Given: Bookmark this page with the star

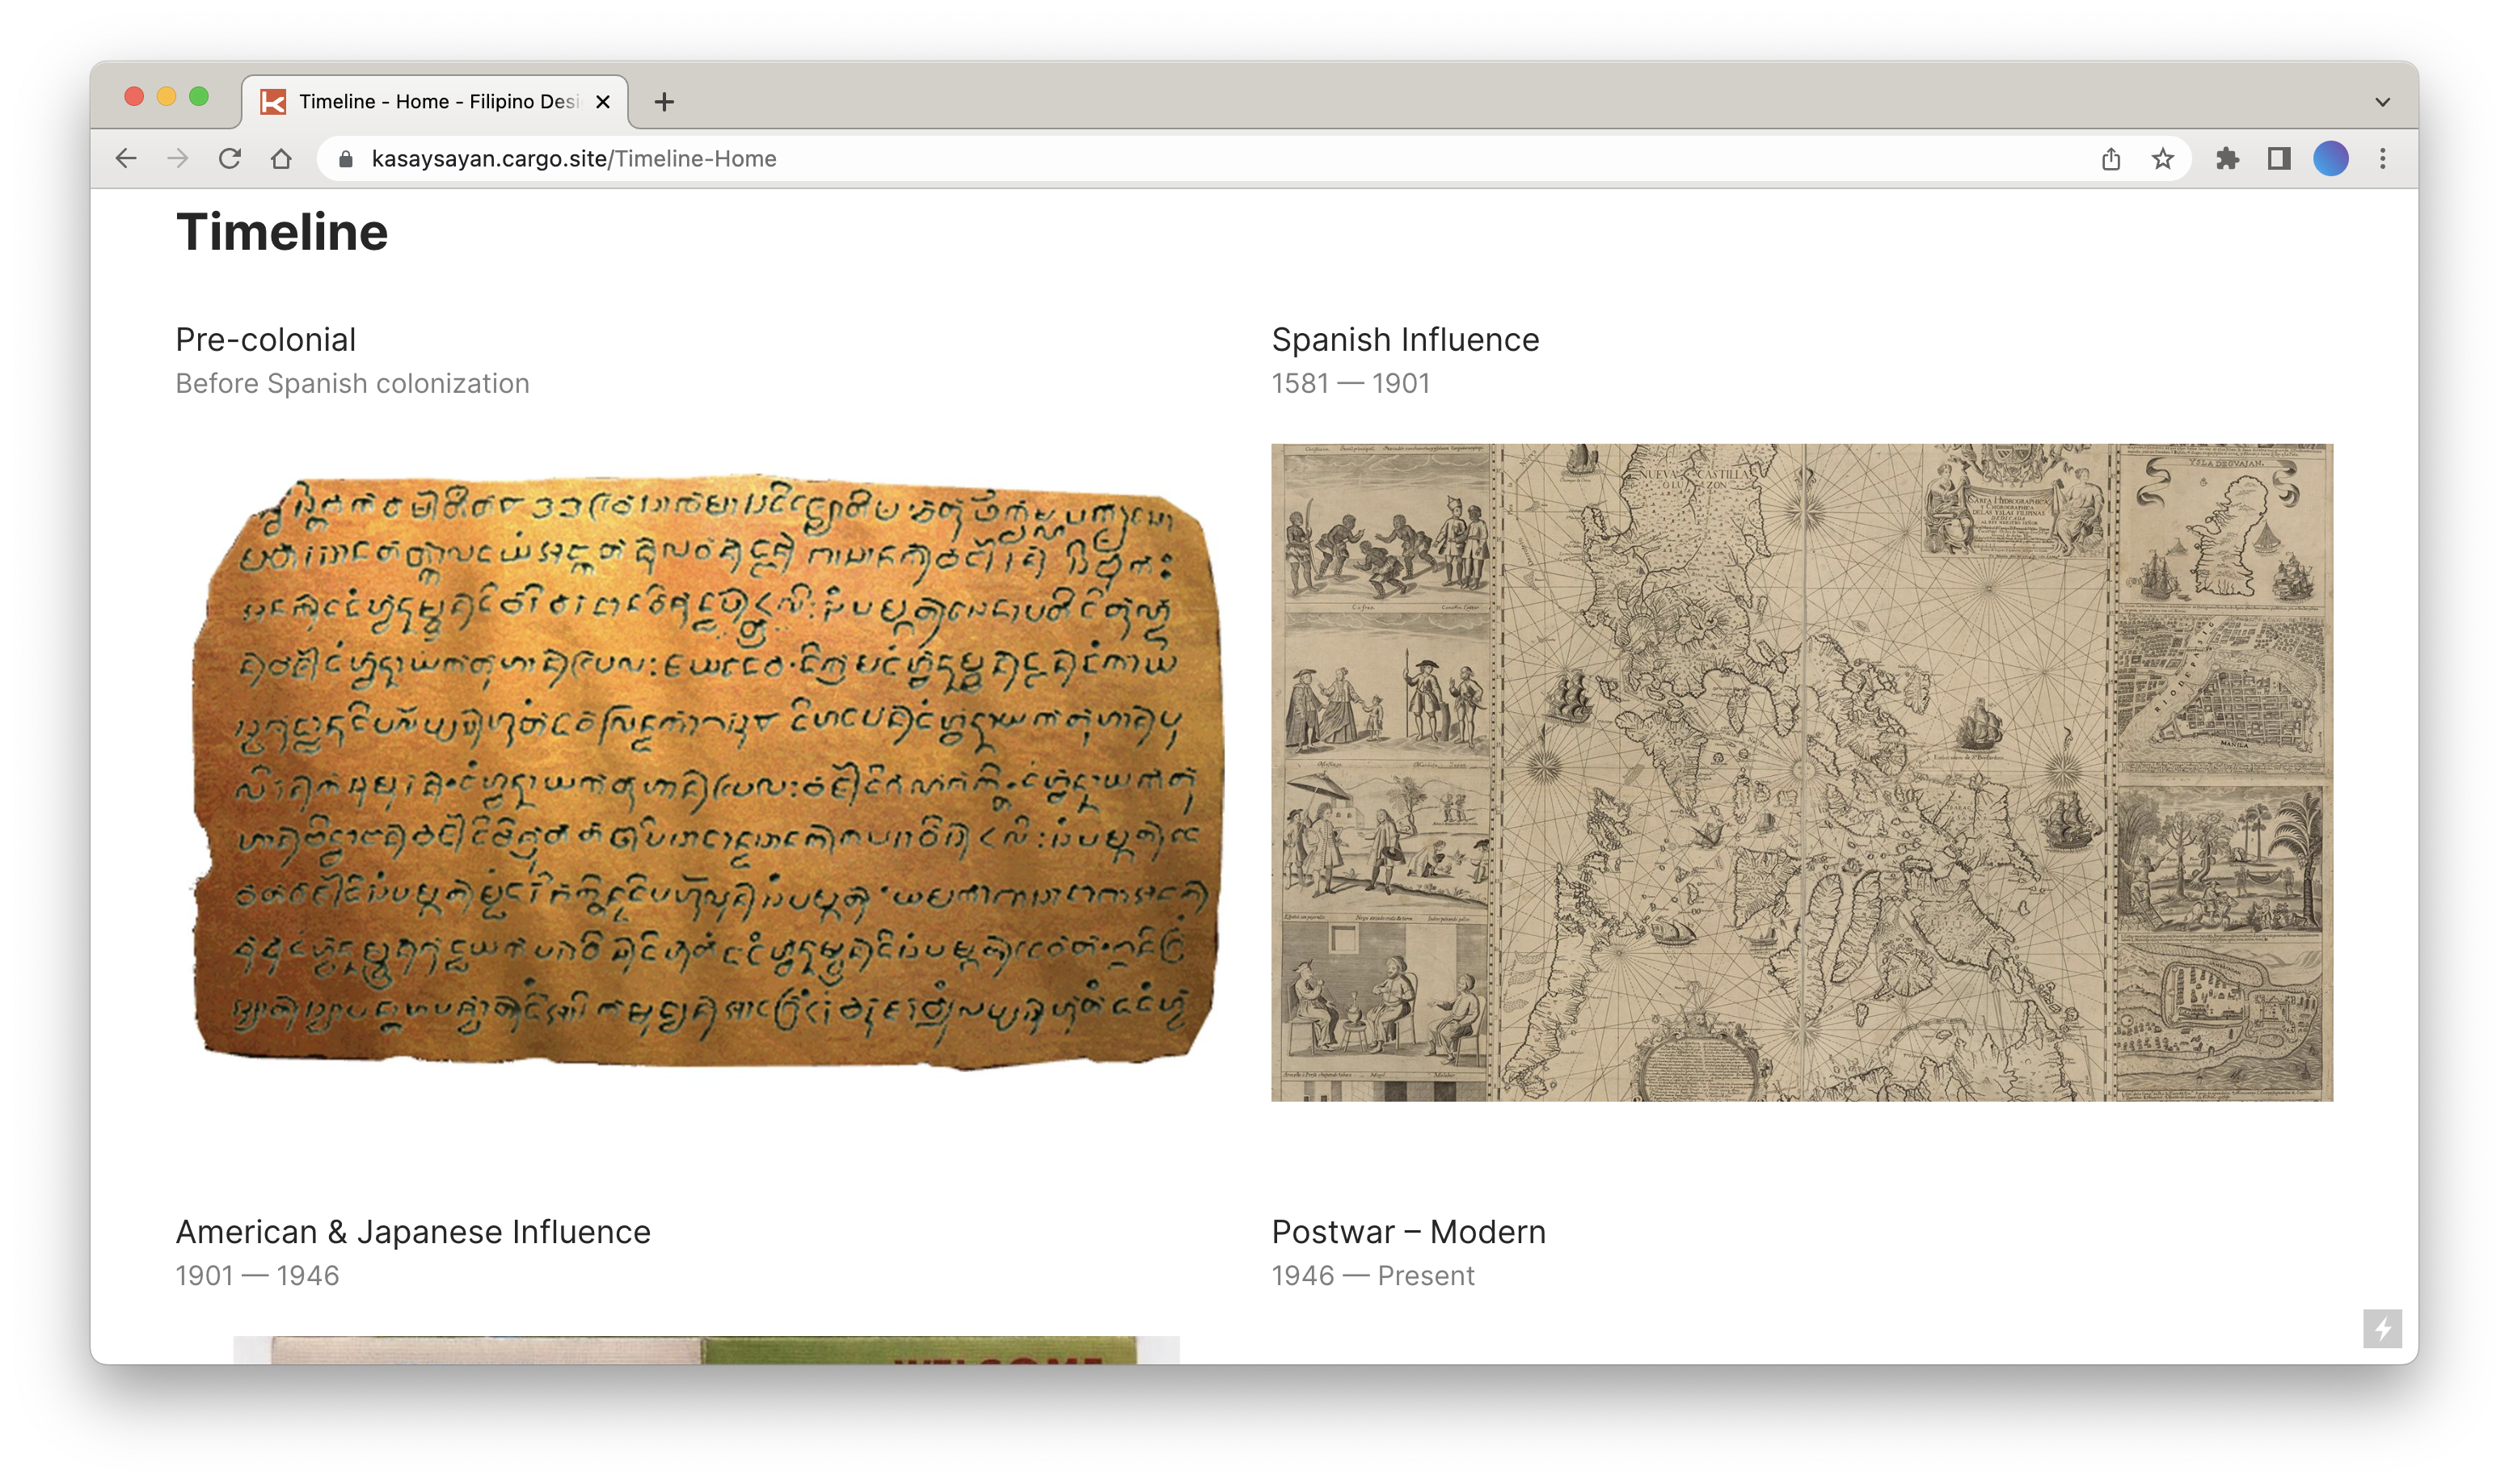Looking at the screenshot, I should tap(2163, 158).
